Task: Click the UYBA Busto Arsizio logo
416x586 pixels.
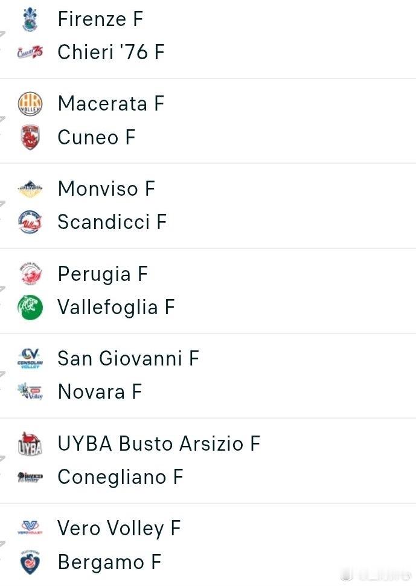Action: point(30,444)
